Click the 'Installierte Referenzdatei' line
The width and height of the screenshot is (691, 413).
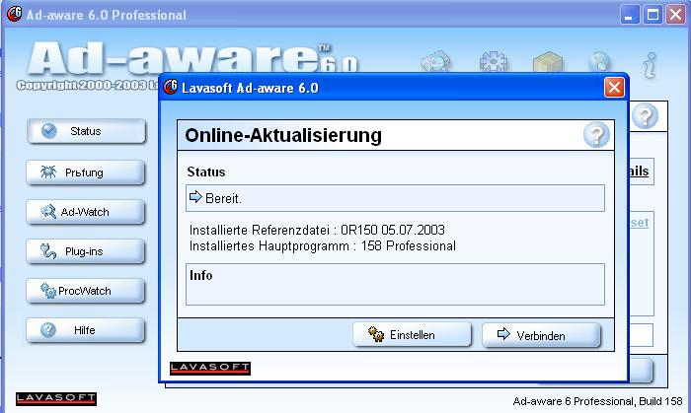tap(317, 230)
